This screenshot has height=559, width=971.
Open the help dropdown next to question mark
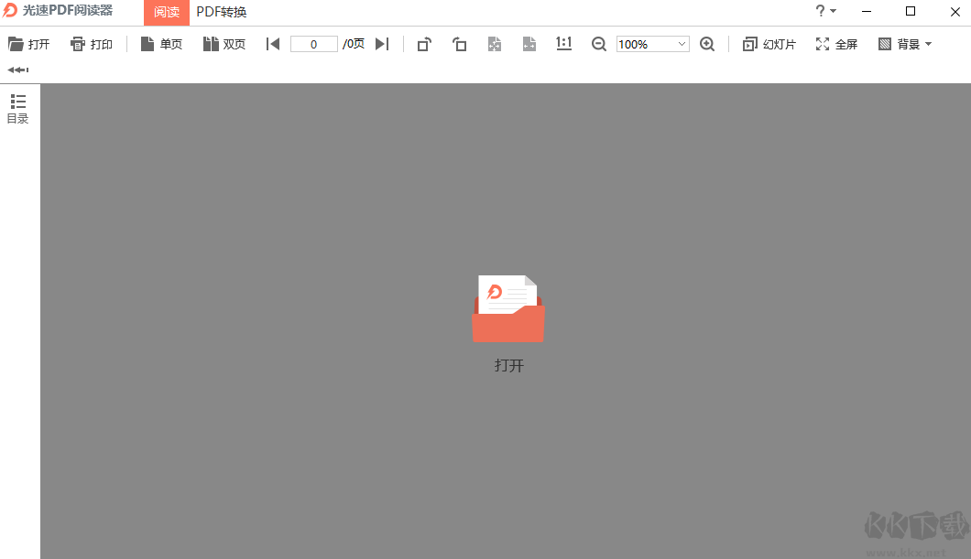tap(824, 12)
